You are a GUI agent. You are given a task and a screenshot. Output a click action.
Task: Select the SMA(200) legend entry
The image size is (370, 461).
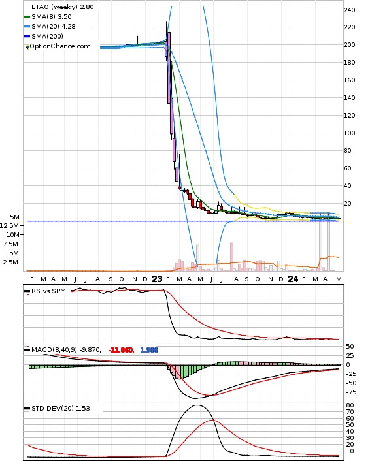(47, 36)
